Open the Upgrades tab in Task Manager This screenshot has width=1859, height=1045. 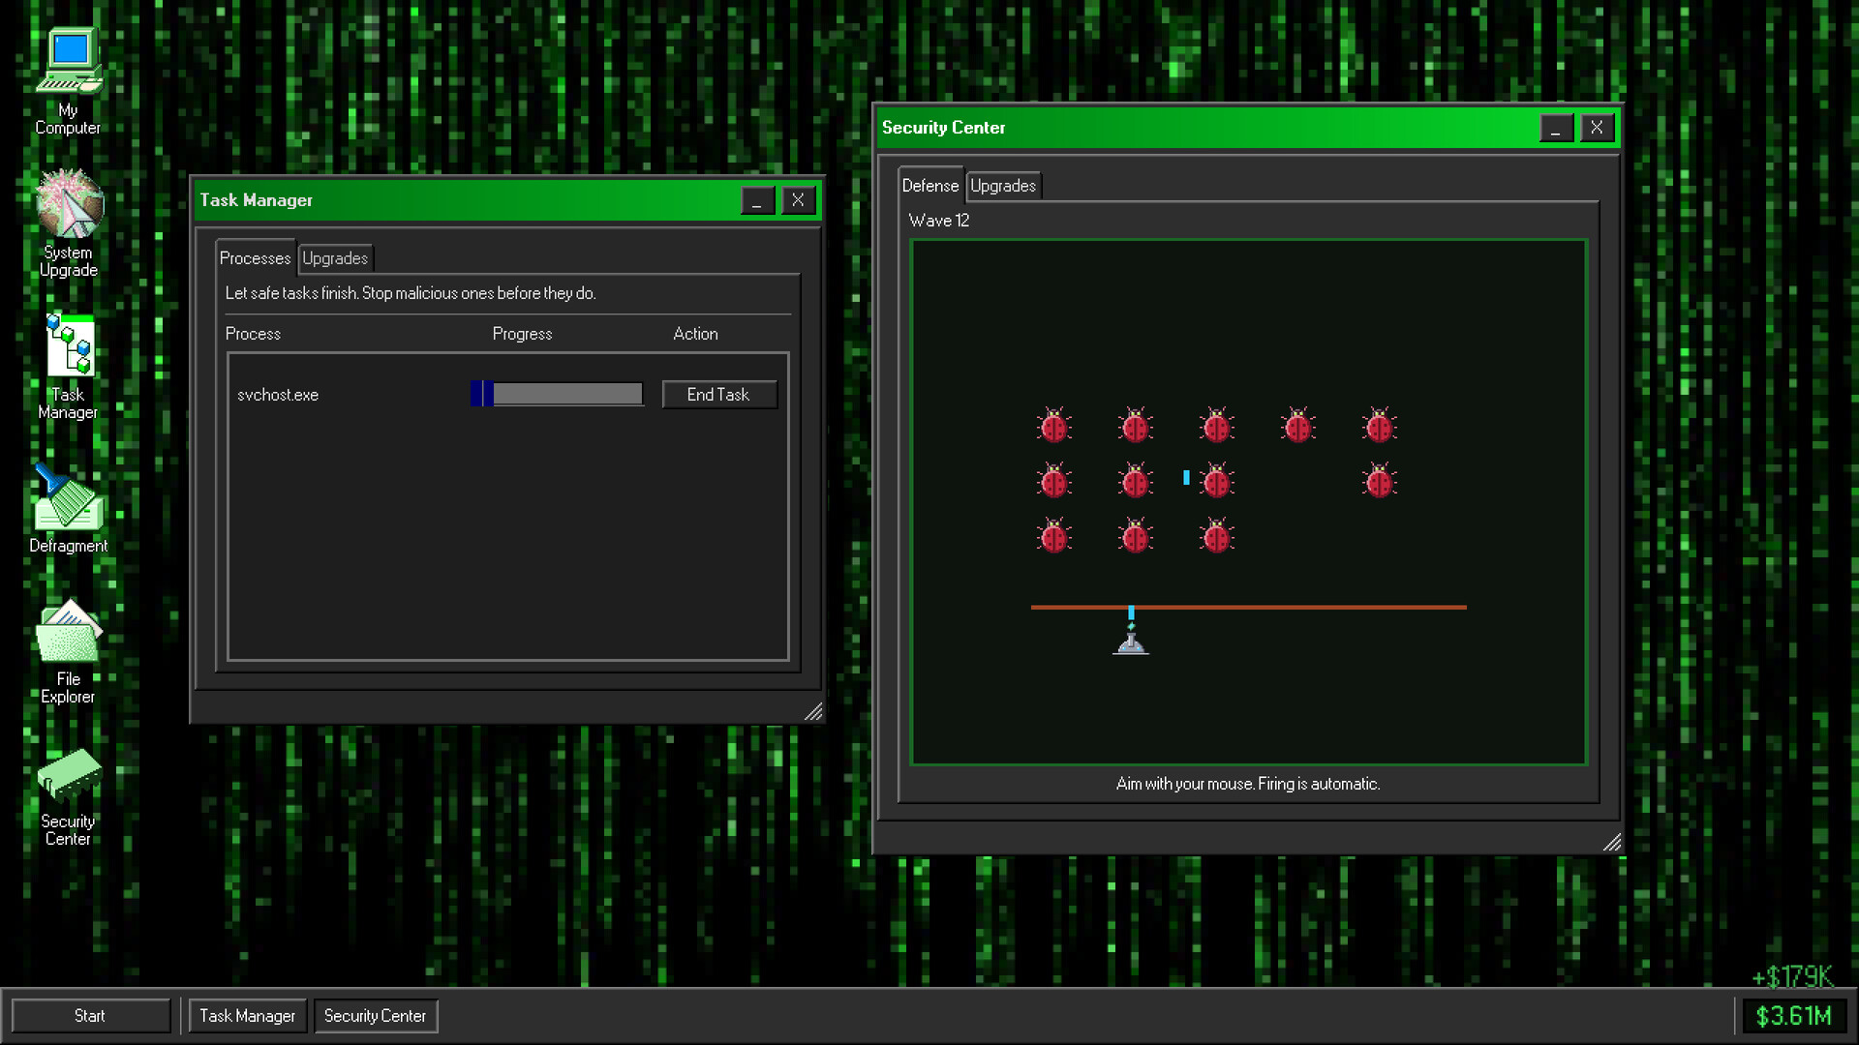tap(335, 258)
